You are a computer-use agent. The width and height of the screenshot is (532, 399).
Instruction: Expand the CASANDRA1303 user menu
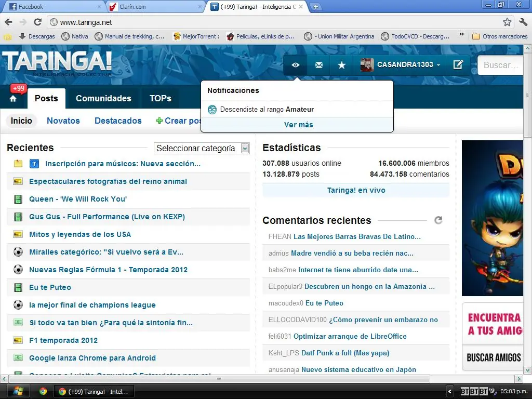[408, 64]
